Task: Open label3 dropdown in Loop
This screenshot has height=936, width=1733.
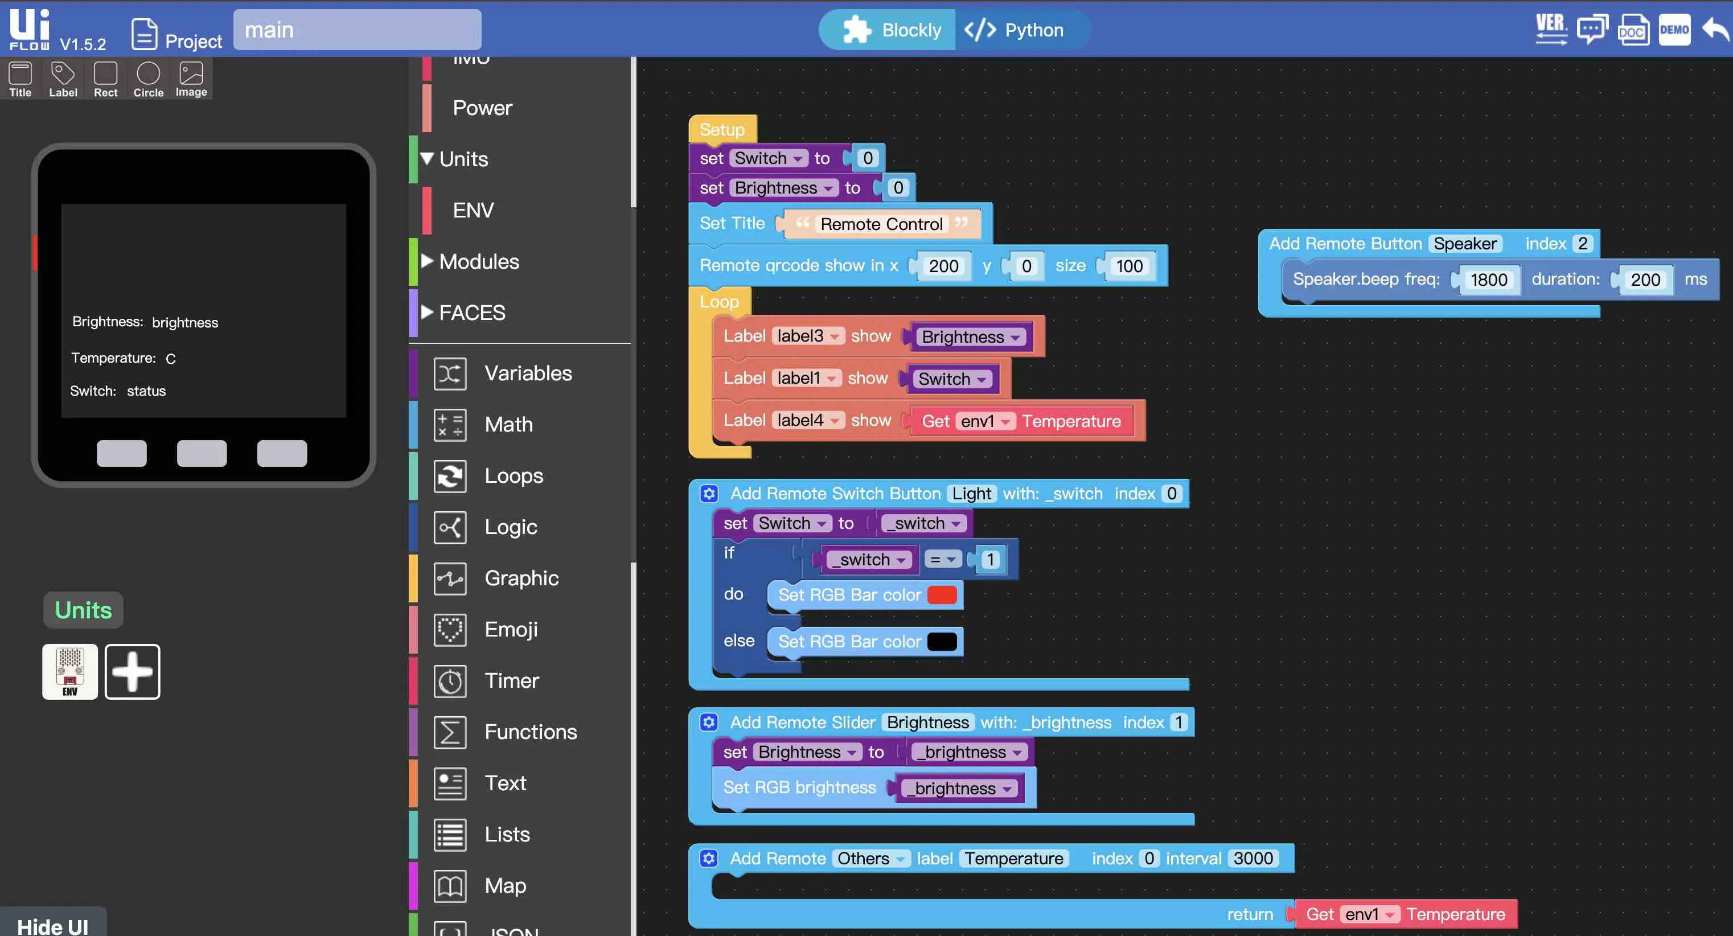Action: click(x=807, y=336)
